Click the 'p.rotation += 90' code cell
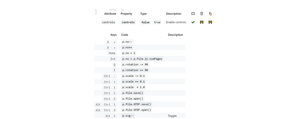Image resolution: width=288 pixels, height=119 pixels. 135,70
